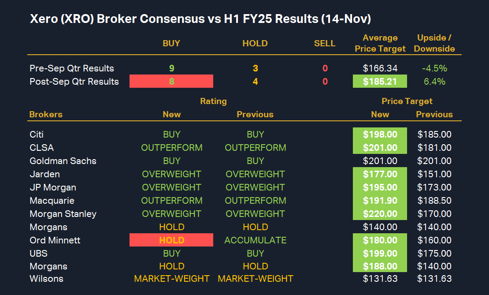Click Macquarie's $188.50 previous price target

tap(434, 201)
